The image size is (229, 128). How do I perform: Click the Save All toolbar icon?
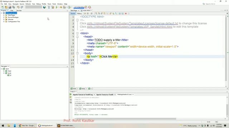(x=14, y=7)
